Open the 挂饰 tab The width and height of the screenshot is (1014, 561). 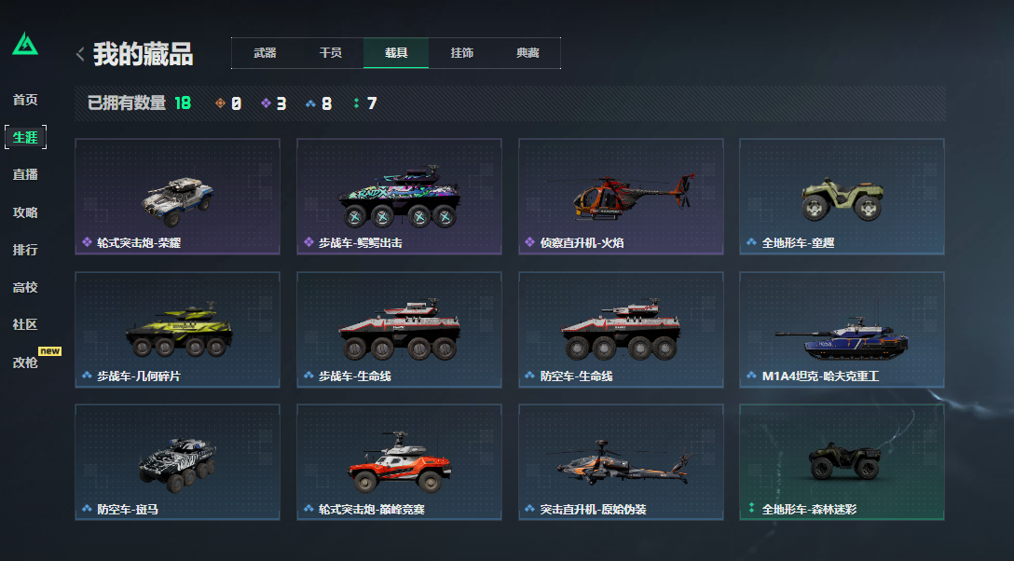pos(461,53)
